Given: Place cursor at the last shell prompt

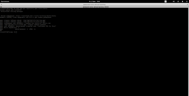Looking at the screenshot, I should [16, 32].
